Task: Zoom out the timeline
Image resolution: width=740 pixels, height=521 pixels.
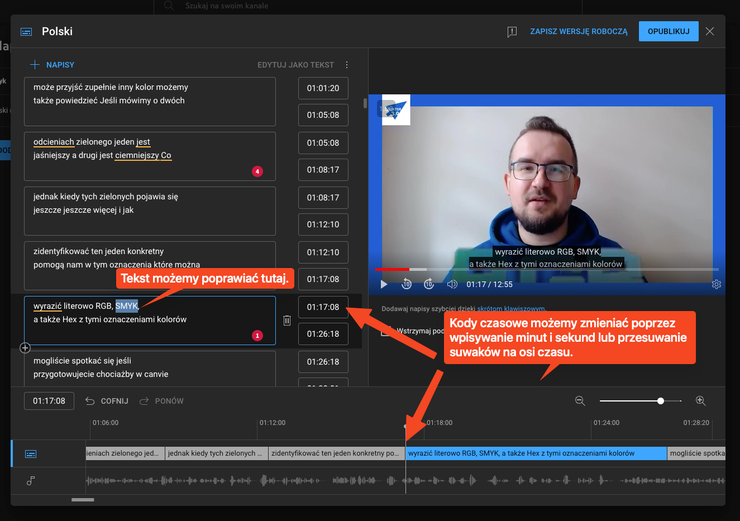Action: click(580, 401)
